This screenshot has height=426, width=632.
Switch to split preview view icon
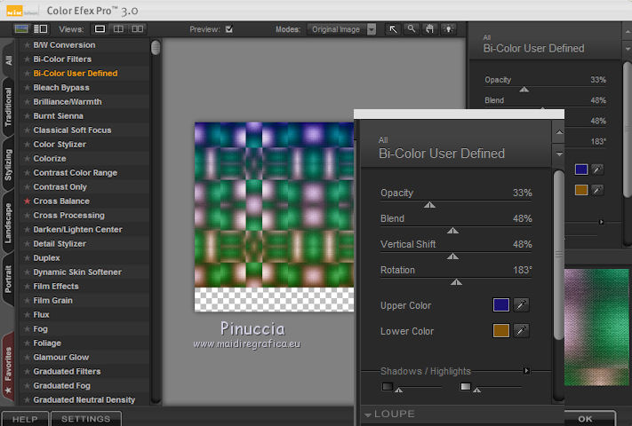pyautogui.click(x=118, y=29)
